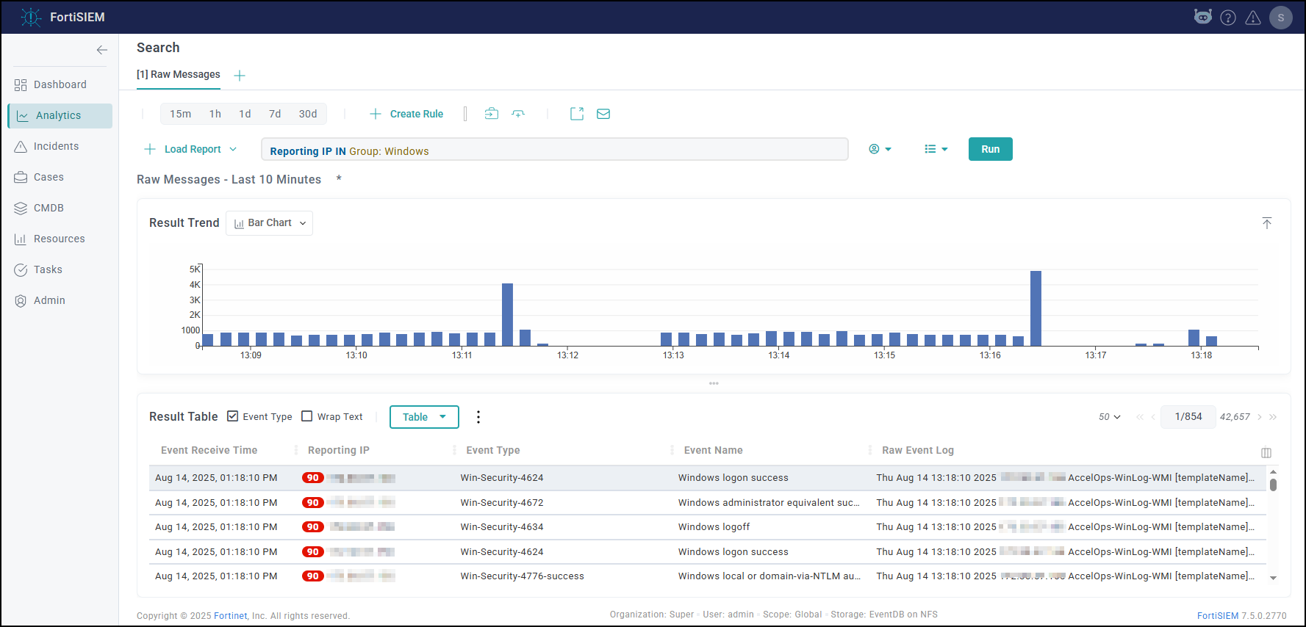
Task: Click the Create Rule button
Action: tap(406, 114)
